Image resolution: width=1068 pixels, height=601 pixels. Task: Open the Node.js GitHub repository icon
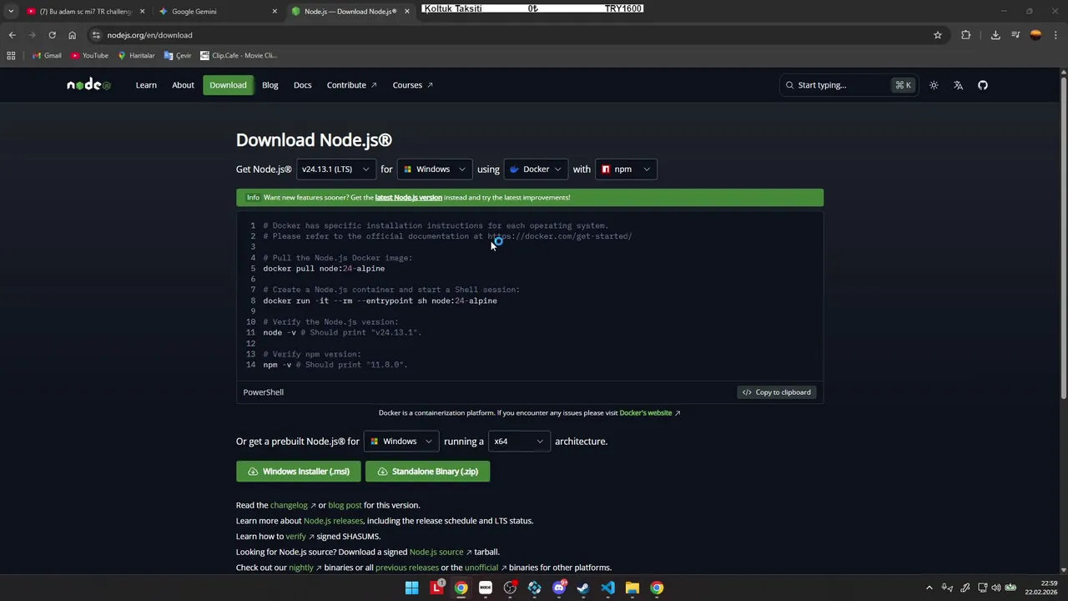click(x=983, y=85)
